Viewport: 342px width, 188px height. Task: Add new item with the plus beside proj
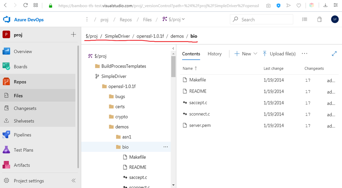click(74, 35)
